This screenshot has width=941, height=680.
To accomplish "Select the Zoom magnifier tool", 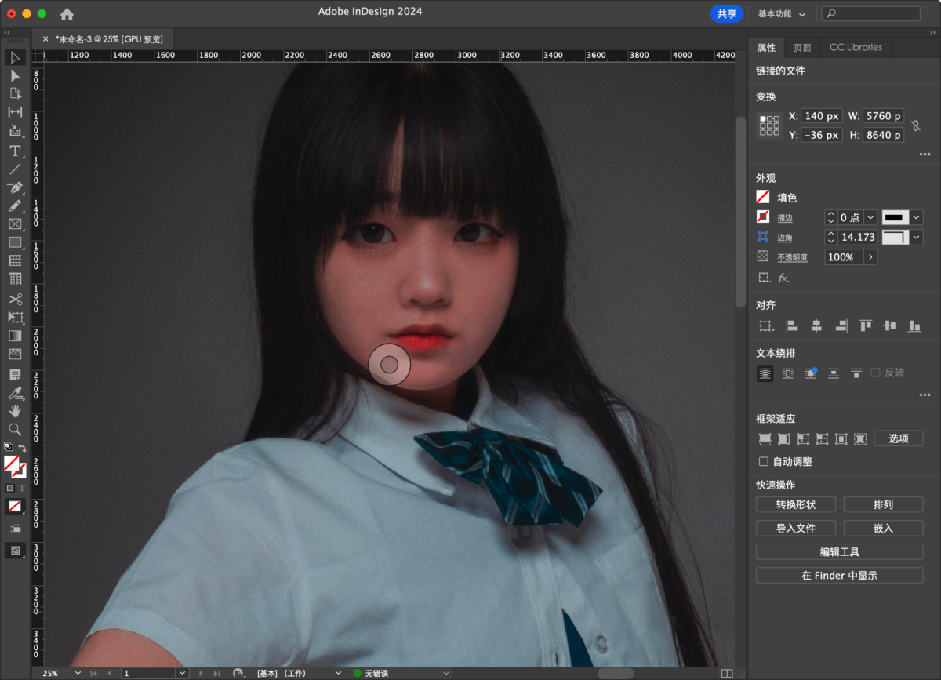I will point(15,429).
